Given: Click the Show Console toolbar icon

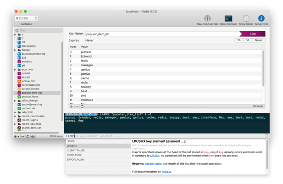Looking at the screenshot, I should click(x=228, y=18).
